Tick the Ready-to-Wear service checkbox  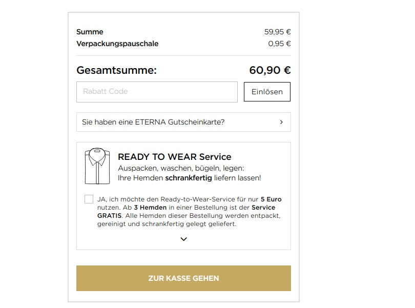click(x=89, y=199)
